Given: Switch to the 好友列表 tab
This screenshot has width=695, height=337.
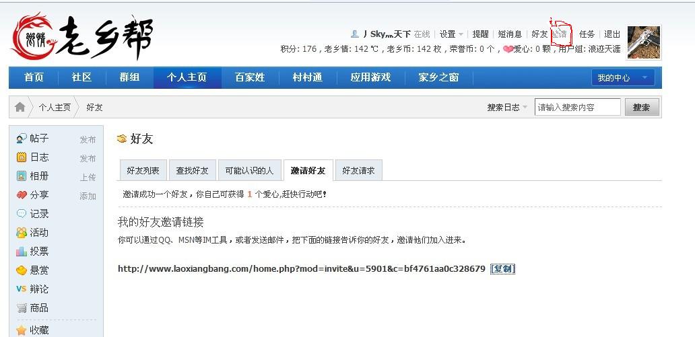Looking at the screenshot, I should pos(143,171).
